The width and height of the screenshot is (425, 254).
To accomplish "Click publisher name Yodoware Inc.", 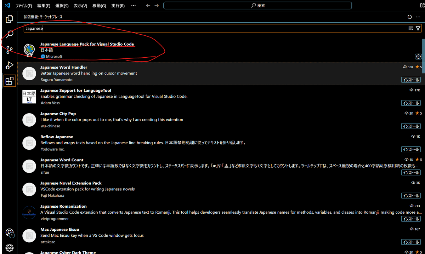I will [52, 149].
